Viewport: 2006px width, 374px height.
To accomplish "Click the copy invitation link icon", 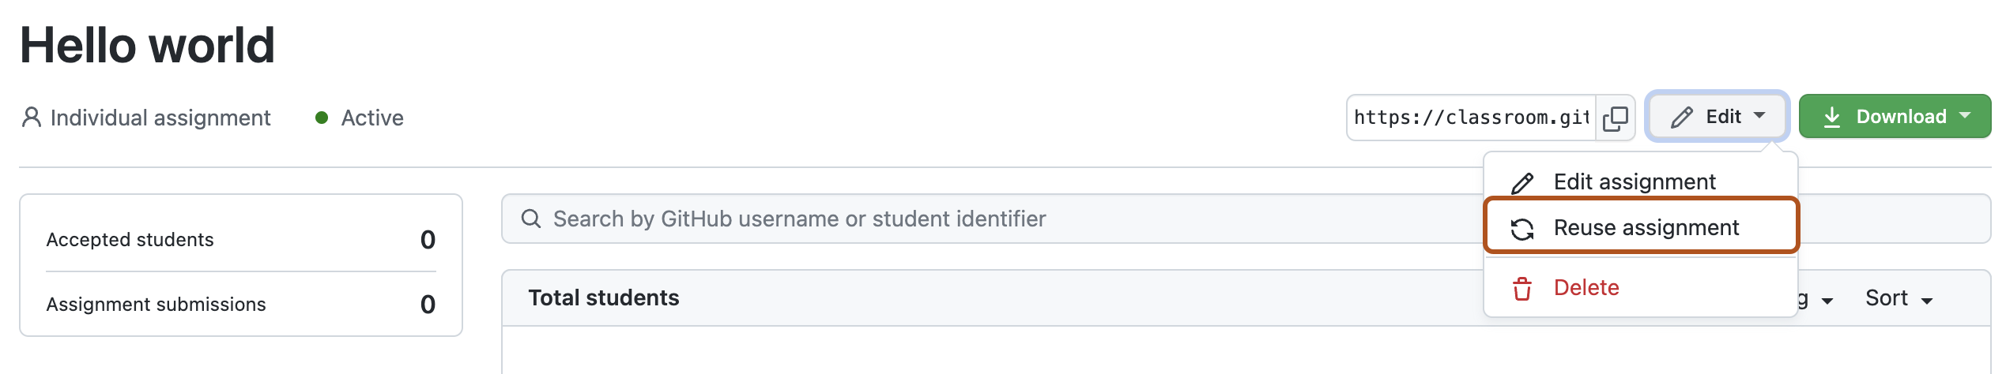I will tap(1615, 118).
